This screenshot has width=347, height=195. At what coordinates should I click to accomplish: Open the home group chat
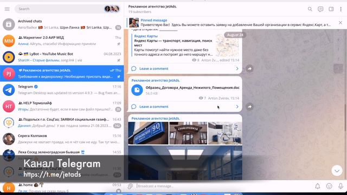(x=62, y=187)
